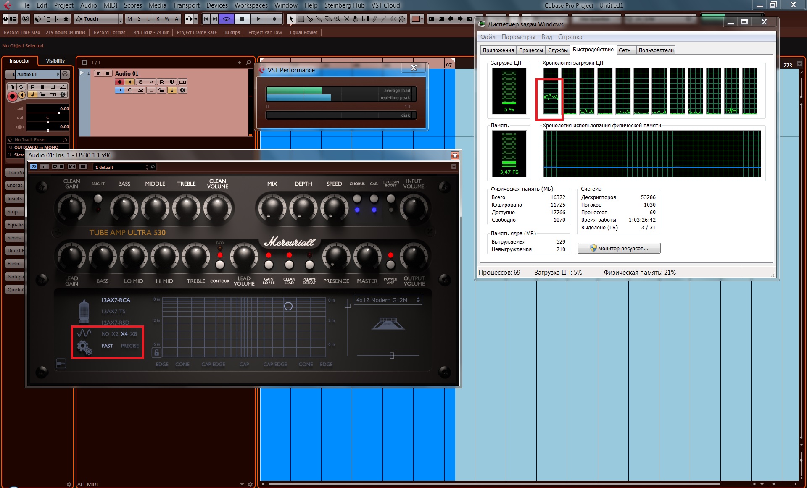Mute the Audio 01 track
807x488 pixels.
[98, 73]
